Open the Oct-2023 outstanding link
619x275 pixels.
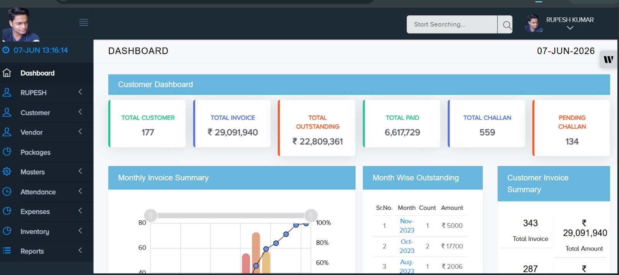[x=407, y=246]
